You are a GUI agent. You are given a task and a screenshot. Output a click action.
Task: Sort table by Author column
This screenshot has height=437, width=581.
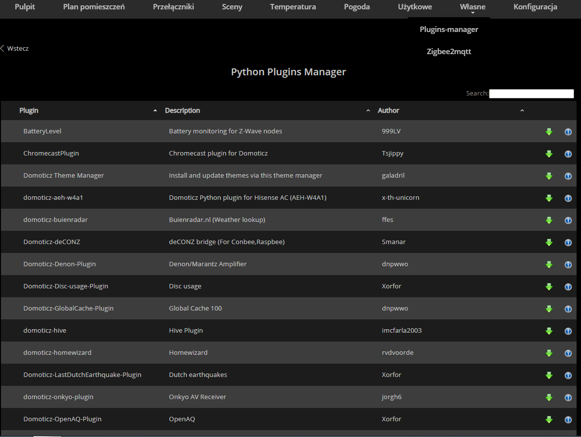(451, 110)
